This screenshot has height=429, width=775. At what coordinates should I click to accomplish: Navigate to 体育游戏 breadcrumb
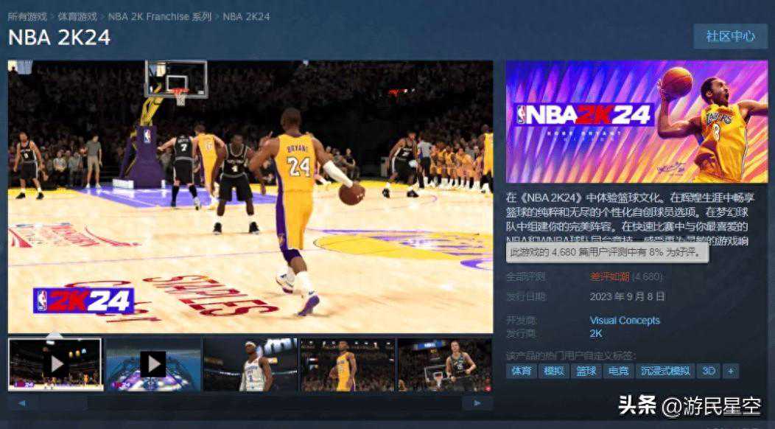click(x=77, y=16)
